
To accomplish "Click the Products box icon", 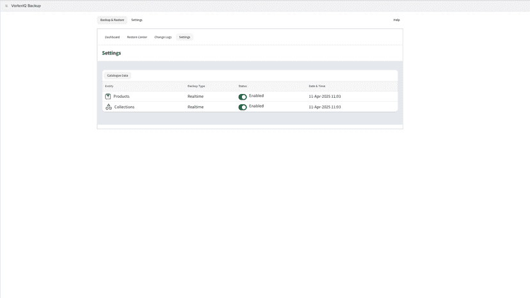I will coord(108,97).
